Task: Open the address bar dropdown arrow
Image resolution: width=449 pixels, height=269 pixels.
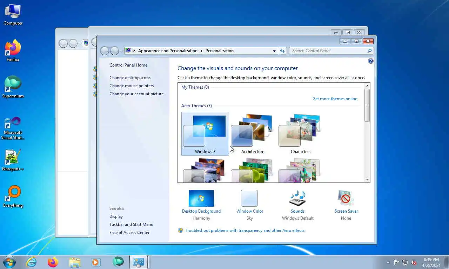Action: coord(274,51)
